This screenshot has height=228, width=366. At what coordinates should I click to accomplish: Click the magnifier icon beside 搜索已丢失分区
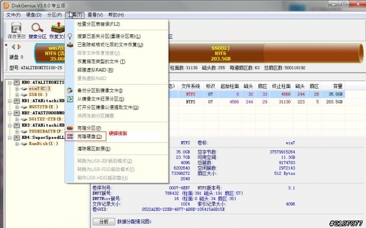point(70,36)
